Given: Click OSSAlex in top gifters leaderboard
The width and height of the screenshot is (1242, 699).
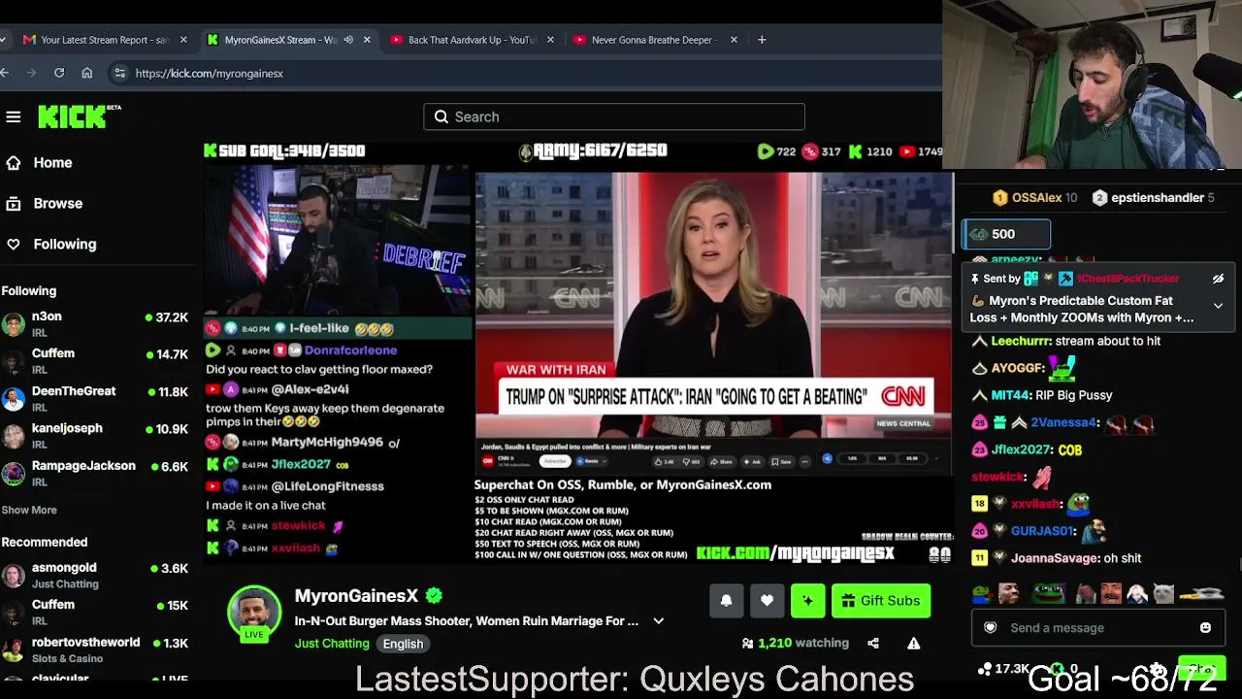Looking at the screenshot, I should pyautogui.click(x=1034, y=198).
